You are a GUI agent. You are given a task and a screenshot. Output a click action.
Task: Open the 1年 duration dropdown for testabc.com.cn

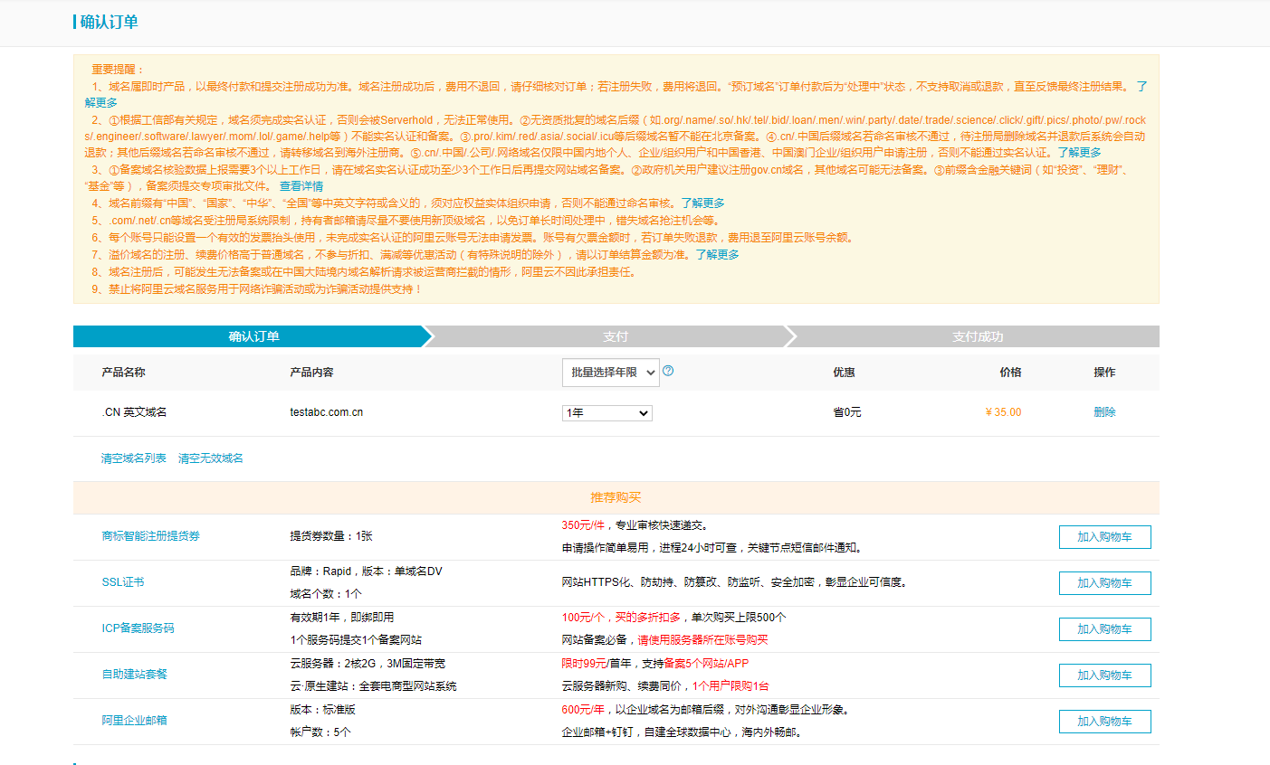(x=607, y=413)
